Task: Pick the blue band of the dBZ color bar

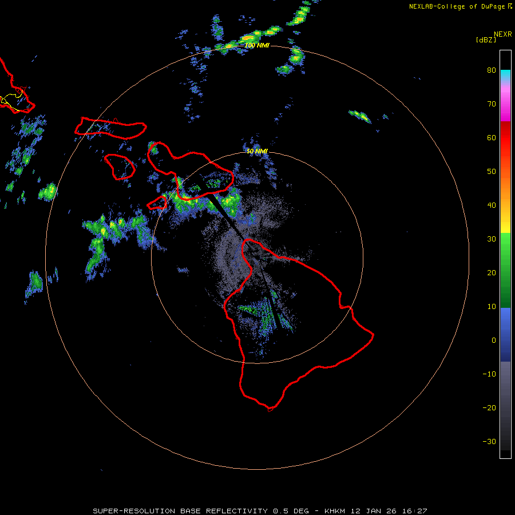Action: pos(505,335)
